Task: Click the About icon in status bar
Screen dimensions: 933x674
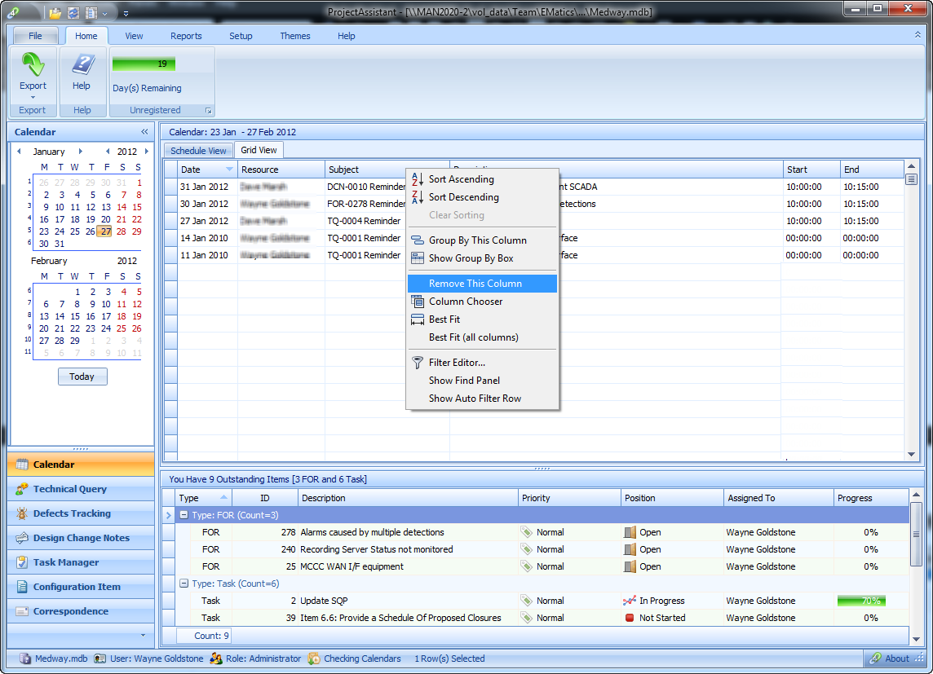Action: tap(874, 659)
